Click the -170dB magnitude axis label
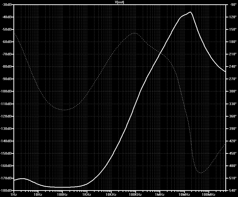The width and height of the screenshot is (238, 197). (x=6, y=178)
